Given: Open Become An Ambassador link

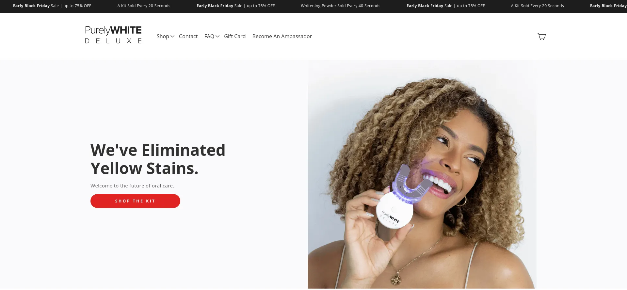Looking at the screenshot, I should (282, 36).
